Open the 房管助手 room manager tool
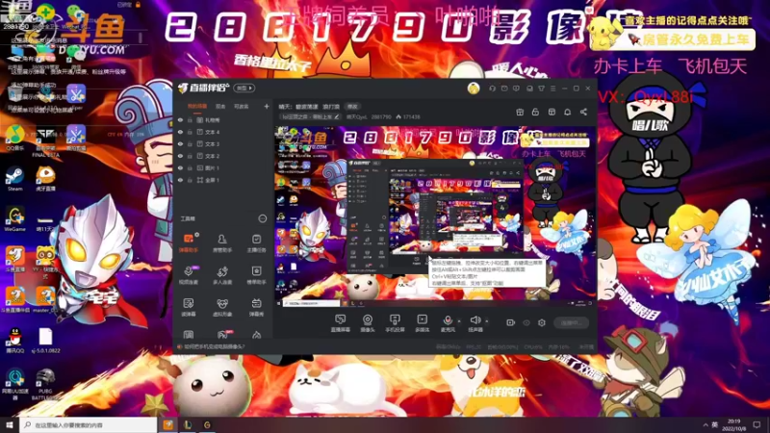The height and width of the screenshot is (433, 770). [222, 243]
